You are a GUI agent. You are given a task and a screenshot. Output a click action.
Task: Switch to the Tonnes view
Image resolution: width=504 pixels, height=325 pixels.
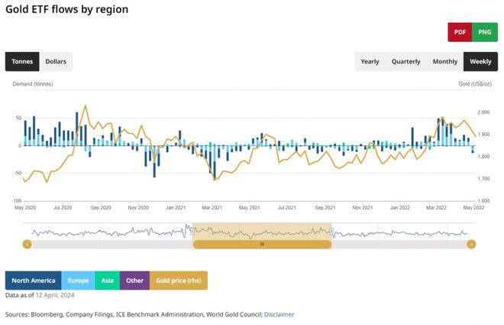click(22, 61)
